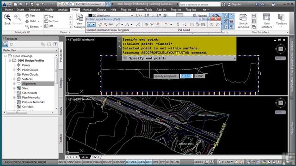Click the Zoom Extents tool
The image size is (296, 166).
[x=32, y=27]
